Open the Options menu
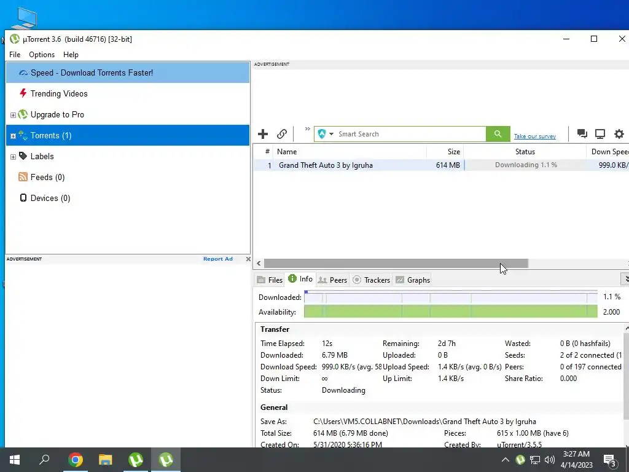 42,55
